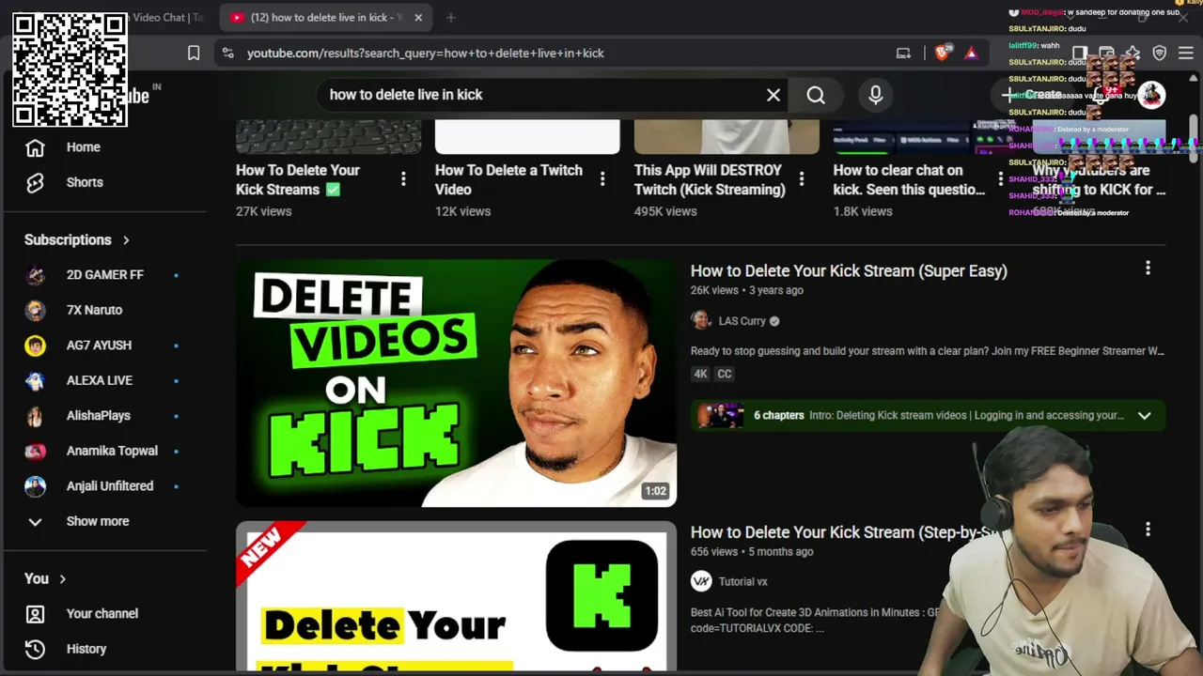This screenshot has height=676, width=1203.
Task: Click the LAS Curry channel avatar
Action: (x=701, y=321)
